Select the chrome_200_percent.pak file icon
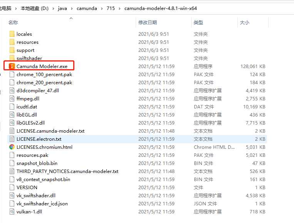 [12, 83]
